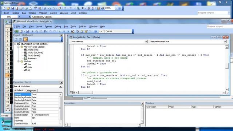Open Project Explorer via toolbar icon

78,31
